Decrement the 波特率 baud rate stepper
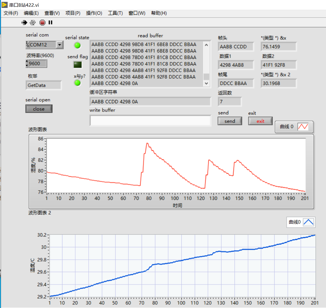The image size is (326, 308). 27,65
